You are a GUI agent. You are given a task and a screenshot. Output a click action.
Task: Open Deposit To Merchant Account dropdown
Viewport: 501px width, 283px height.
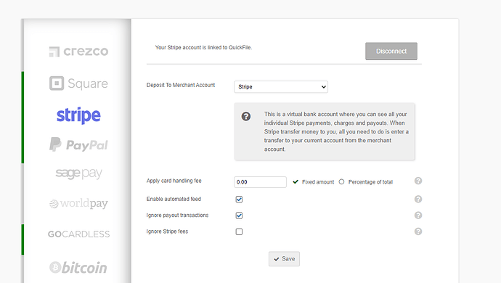[281, 87]
